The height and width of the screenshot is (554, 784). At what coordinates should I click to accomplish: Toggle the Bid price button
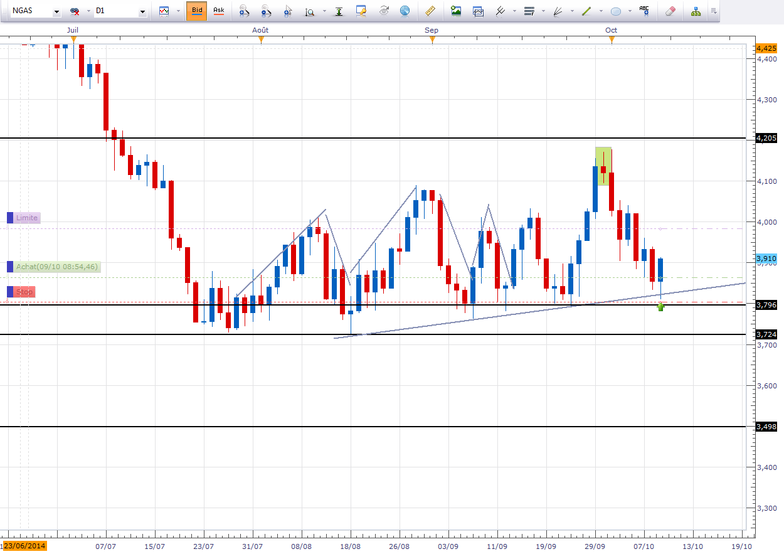[x=196, y=11]
